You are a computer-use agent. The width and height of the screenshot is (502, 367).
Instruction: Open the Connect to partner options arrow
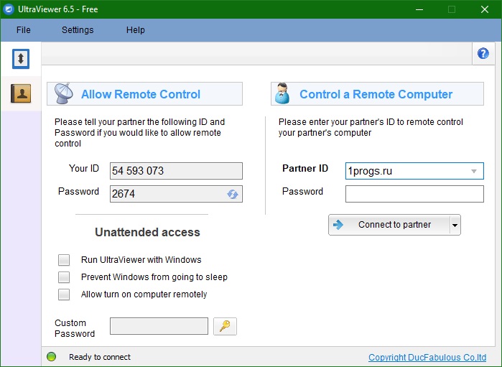pyautogui.click(x=454, y=225)
